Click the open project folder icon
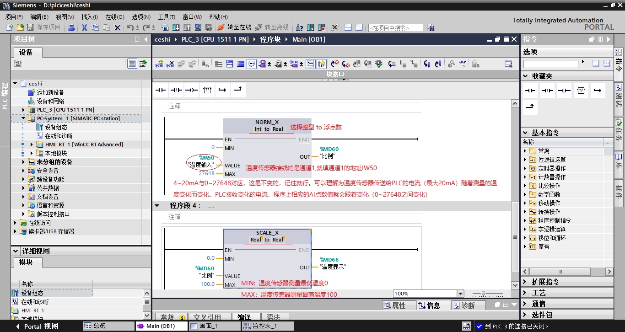Image resolution: width=625 pixels, height=332 pixels. coord(20,27)
